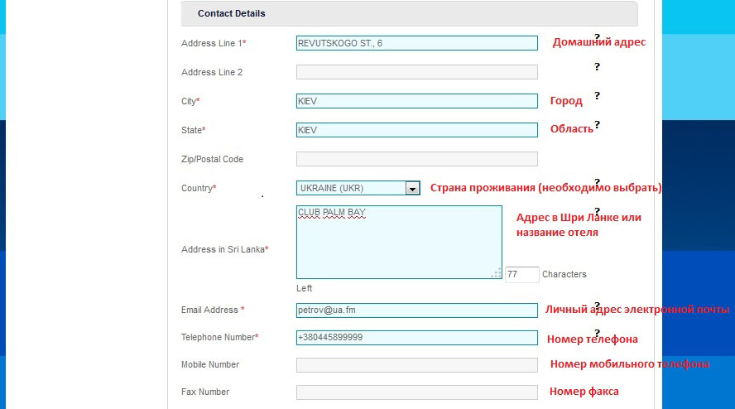Click the Telephone Number input
Viewport: 735px width, 409px height.
coord(416,338)
